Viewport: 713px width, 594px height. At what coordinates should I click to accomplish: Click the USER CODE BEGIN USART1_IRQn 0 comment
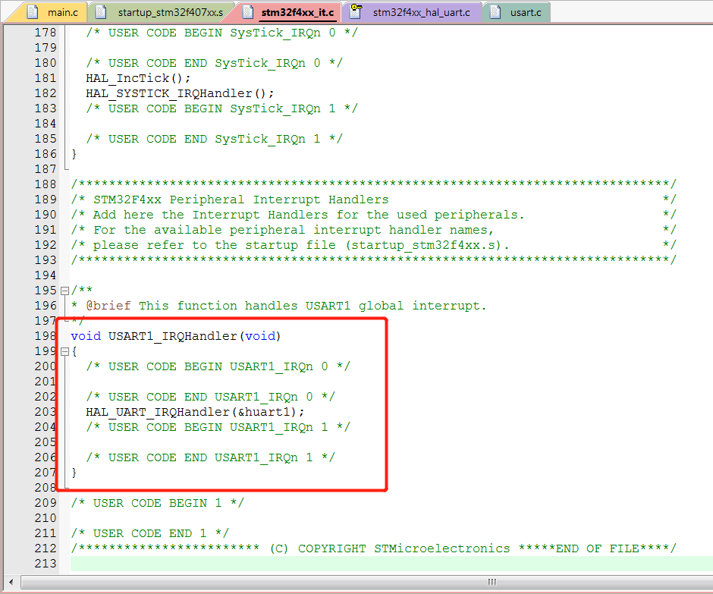(x=218, y=366)
